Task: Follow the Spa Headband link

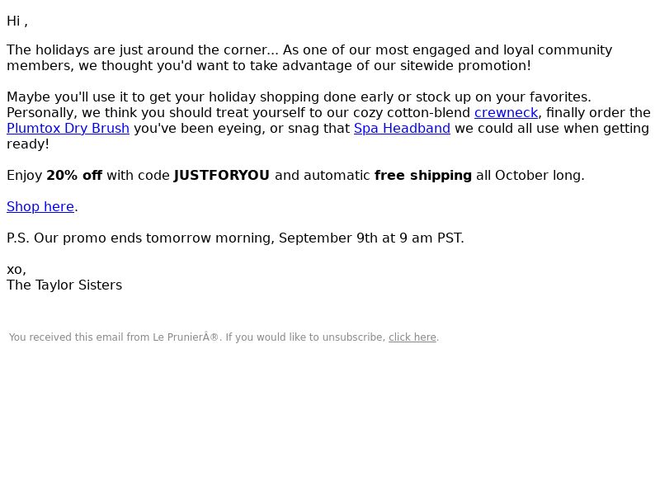Action: [x=402, y=129]
